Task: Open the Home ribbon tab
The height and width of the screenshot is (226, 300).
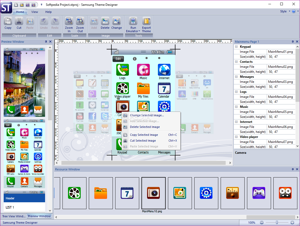Action: click(20, 12)
